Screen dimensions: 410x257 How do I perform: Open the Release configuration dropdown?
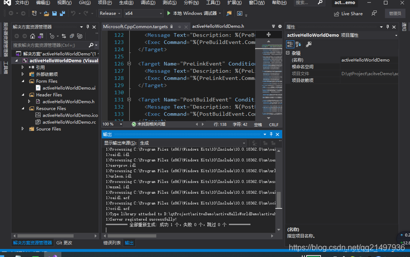pos(110,13)
